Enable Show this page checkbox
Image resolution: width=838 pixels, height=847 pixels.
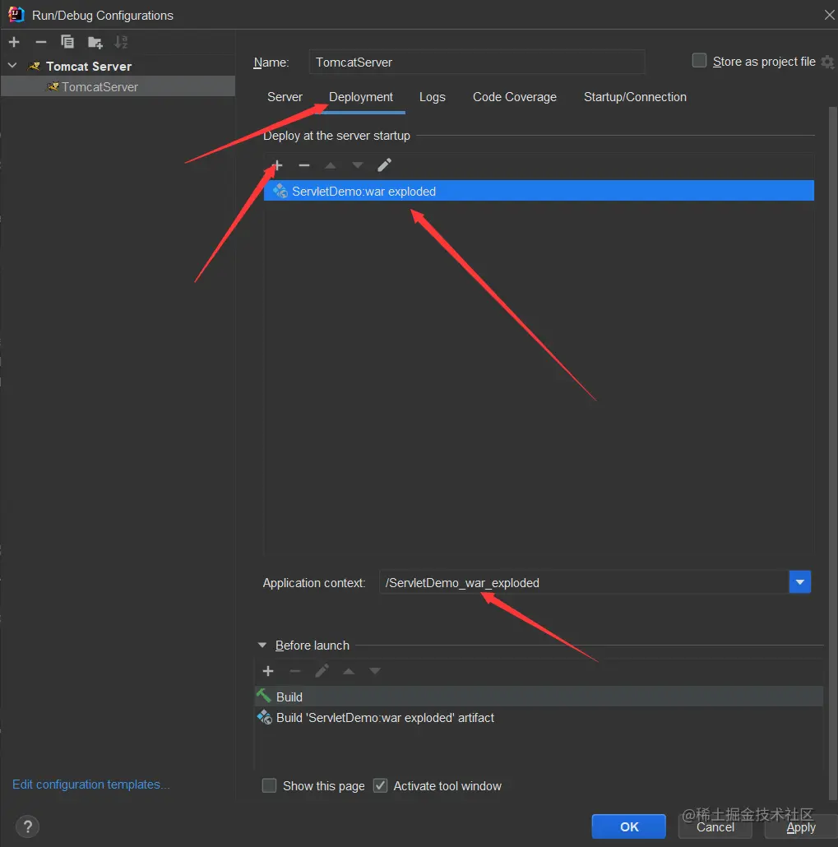(x=269, y=785)
